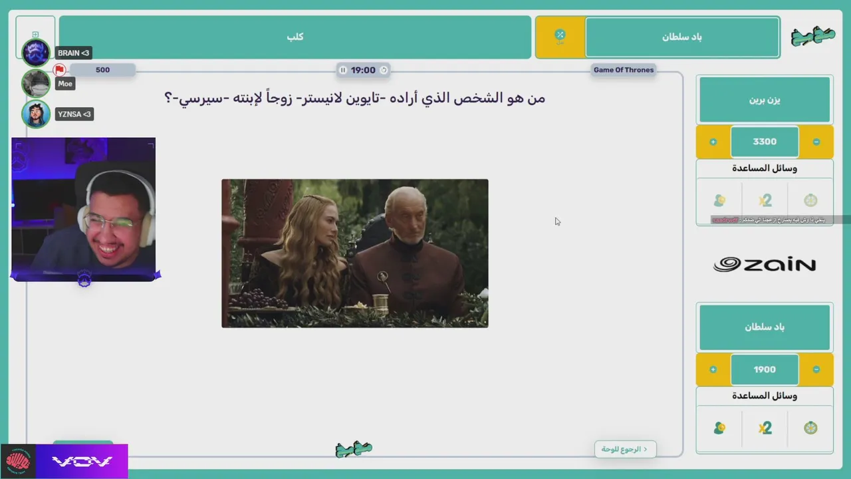The width and height of the screenshot is (851, 479).
Task: Reset the 19:00 timer with its refresh icon
Action: [384, 70]
